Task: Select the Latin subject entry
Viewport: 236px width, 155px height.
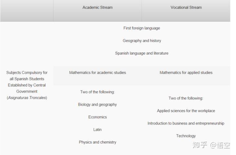Action: click(x=97, y=130)
